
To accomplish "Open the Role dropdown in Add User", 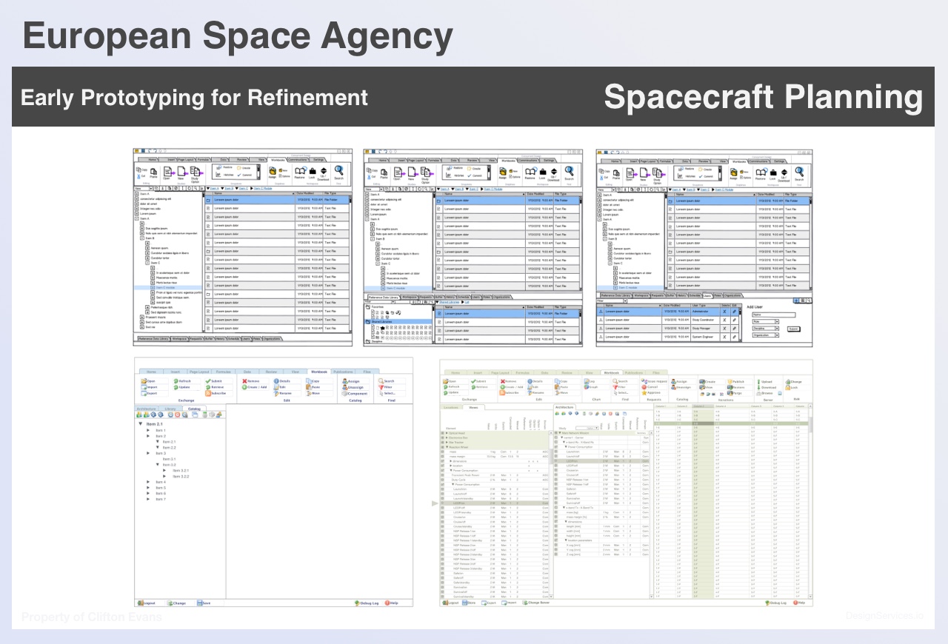I will click(x=776, y=321).
